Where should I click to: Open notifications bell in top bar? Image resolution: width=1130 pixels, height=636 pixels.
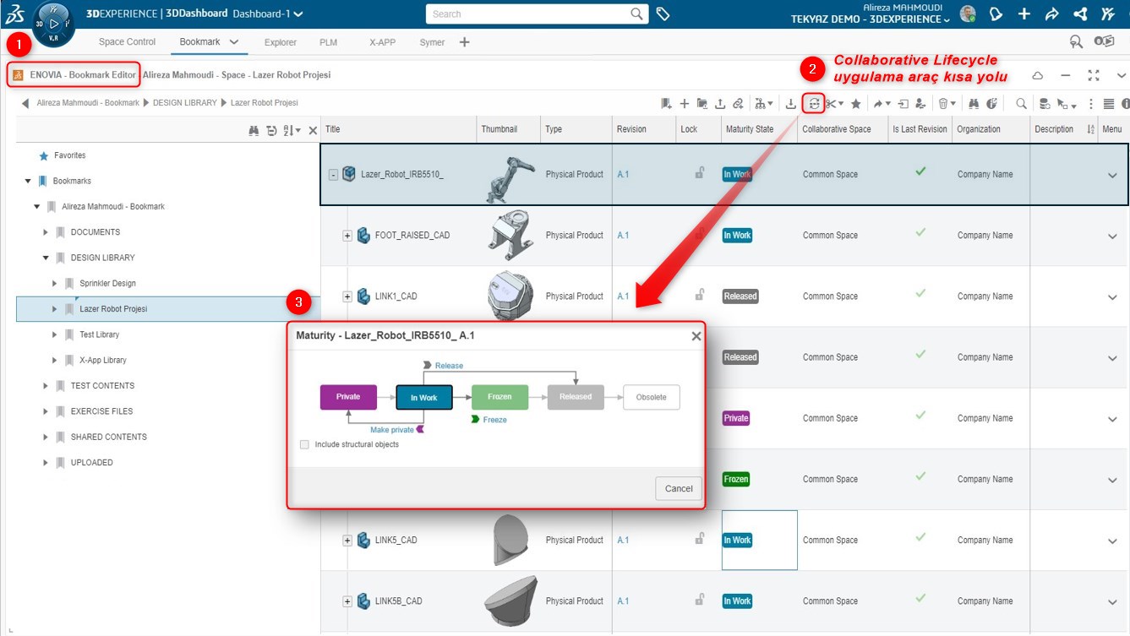[x=996, y=14]
